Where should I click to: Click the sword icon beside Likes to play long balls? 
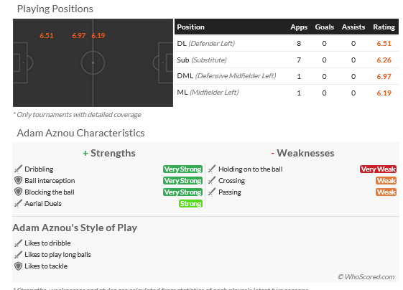pyautogui.click(x=18, y=254)
